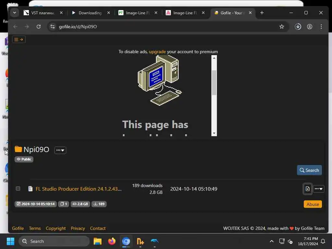
Task: Open the Copyright footer link
Action: 56,228
